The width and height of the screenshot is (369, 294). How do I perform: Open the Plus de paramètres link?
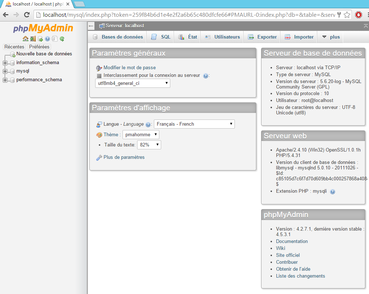click(x=124, y=157)
